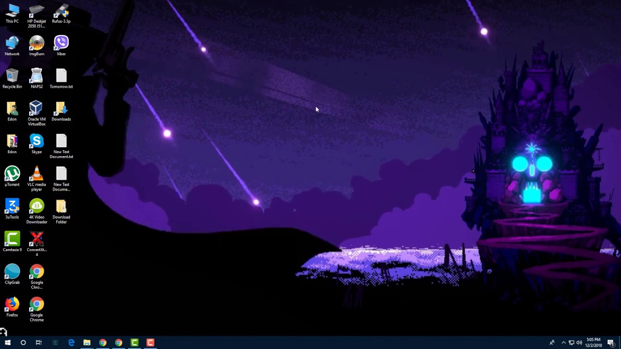Open the Windows Start menu
The image size is (621, 349).
[x=8, y=343]
